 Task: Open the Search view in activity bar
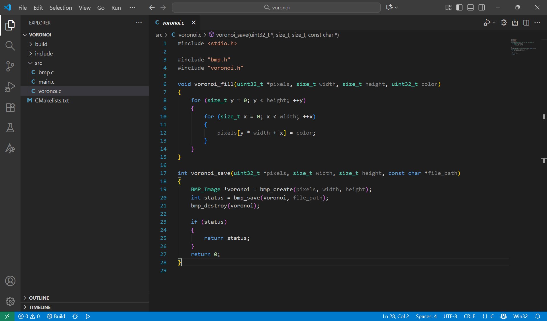(10, 46)
